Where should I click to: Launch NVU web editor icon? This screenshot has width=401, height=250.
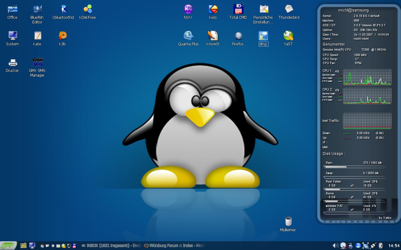click(x=188, y=12)
